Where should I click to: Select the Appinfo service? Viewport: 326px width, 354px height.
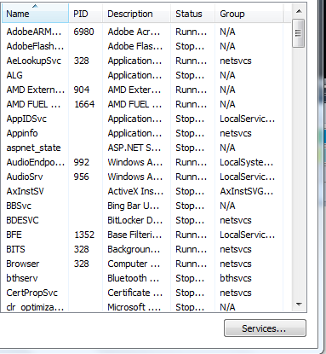[x=22, y=133]
